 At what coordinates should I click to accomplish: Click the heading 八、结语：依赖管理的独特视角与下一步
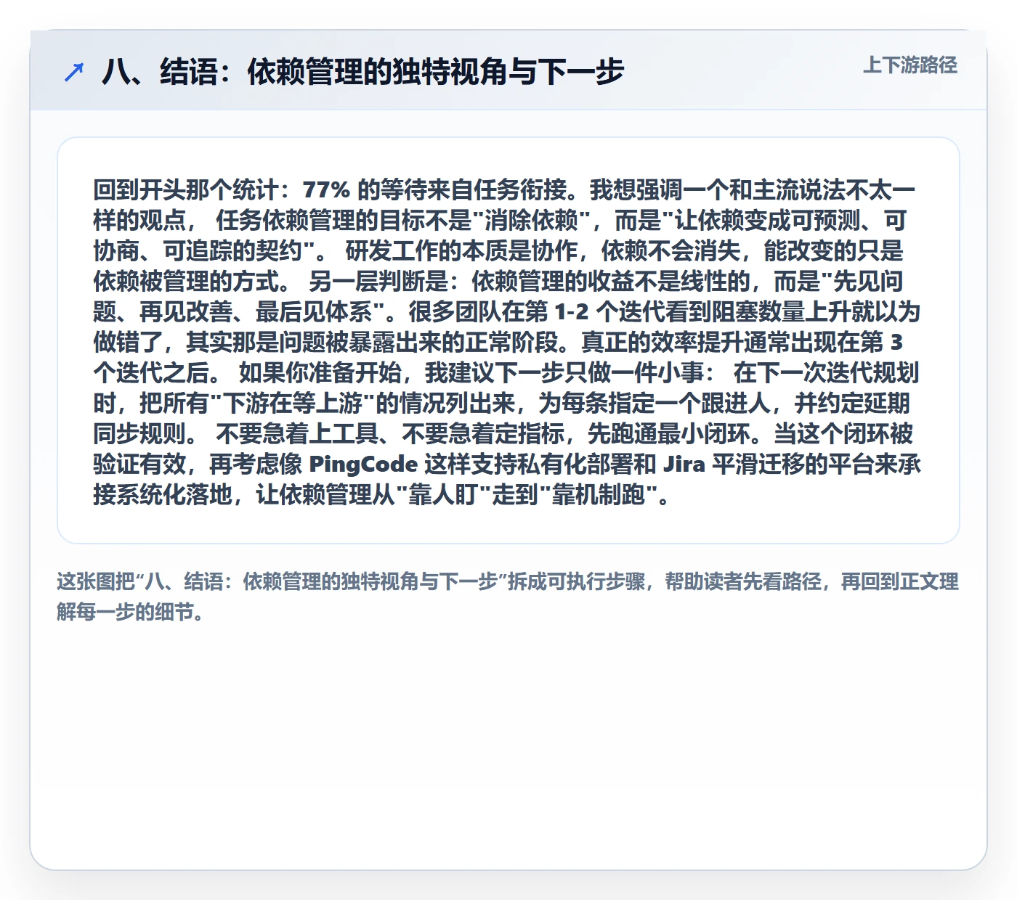point(362,72)
